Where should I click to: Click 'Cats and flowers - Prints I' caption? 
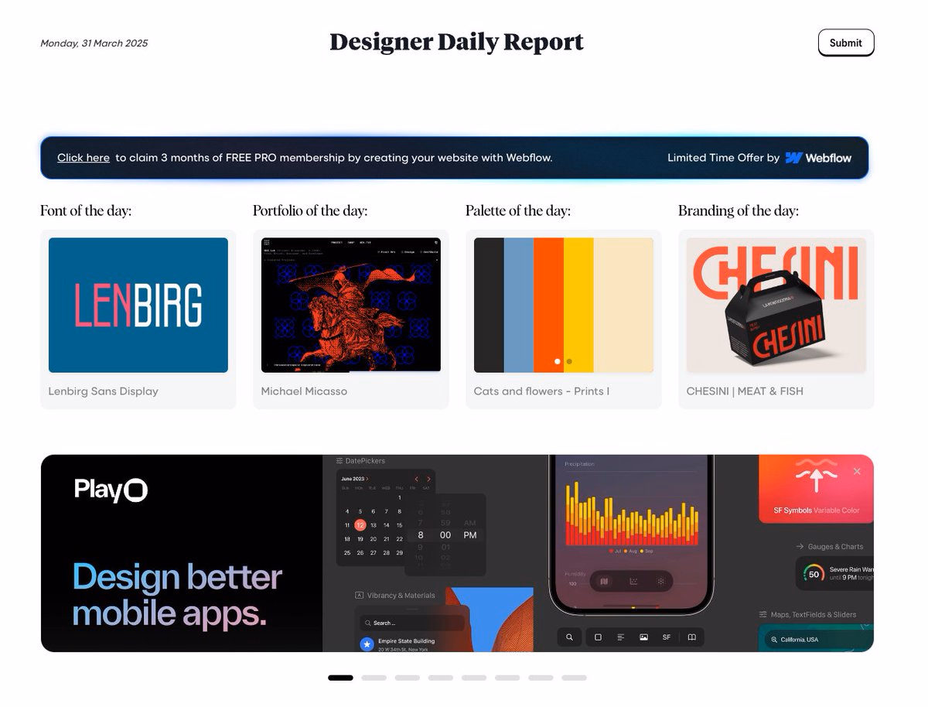(541, 391)
